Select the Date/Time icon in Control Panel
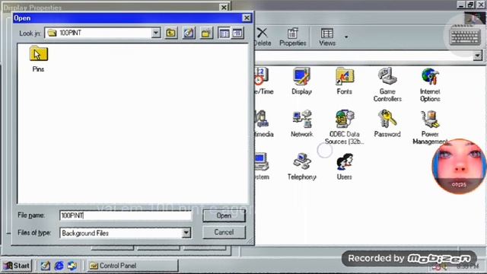Viewport: 487px width, 274px height. click(263, 81)
